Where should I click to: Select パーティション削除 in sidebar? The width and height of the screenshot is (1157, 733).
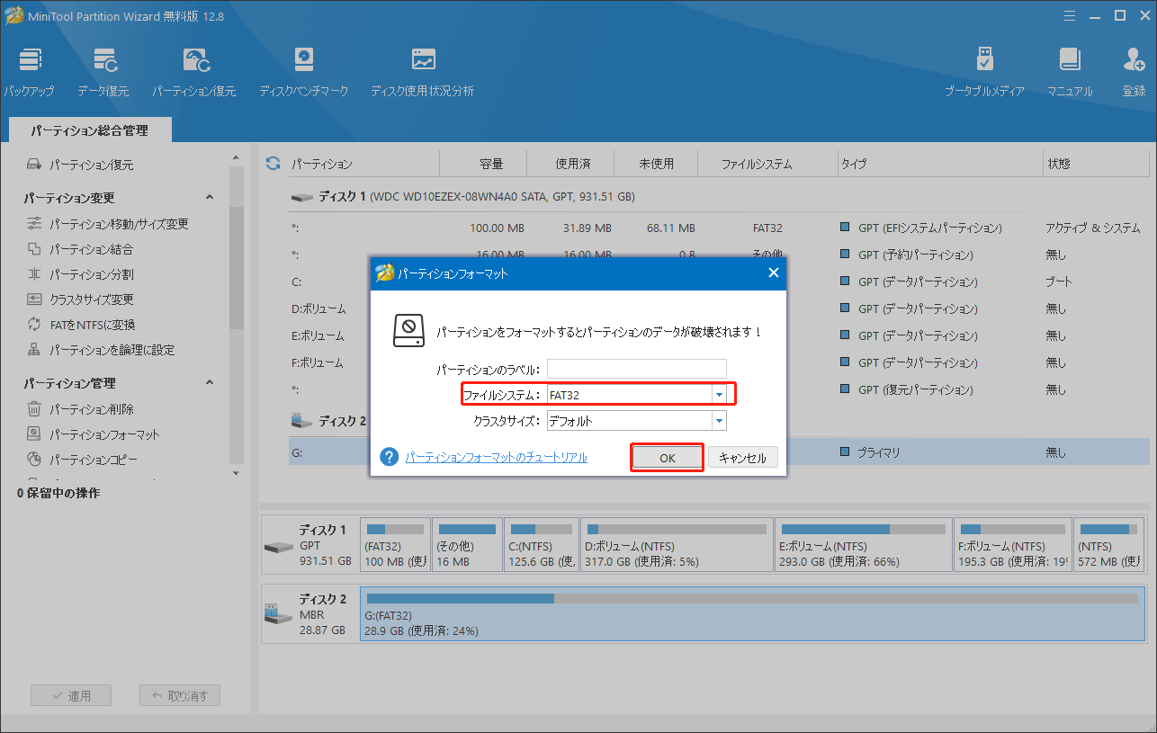pos(91,409)
